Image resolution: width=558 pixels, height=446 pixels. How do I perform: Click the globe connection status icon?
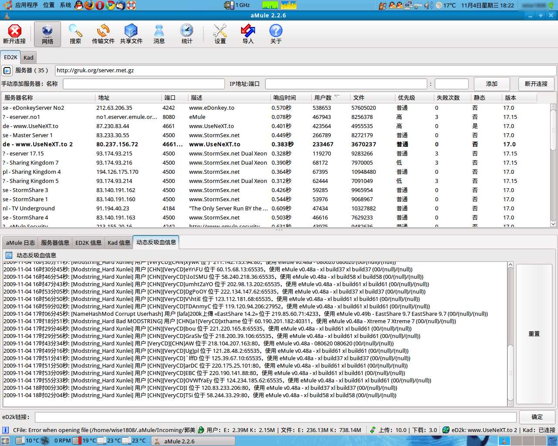pyautogui.click(x=446, y=430)
